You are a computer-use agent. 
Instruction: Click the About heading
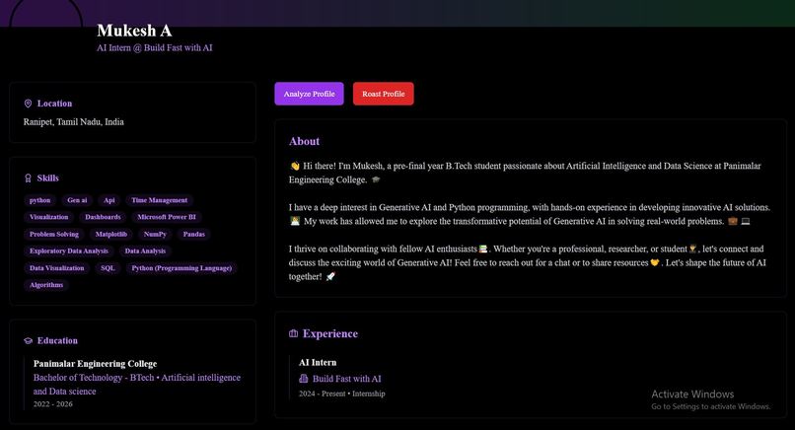304,141
